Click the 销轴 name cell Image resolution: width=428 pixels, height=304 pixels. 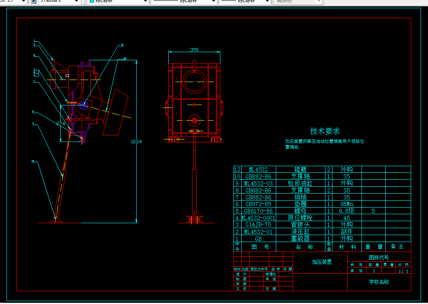(300, 197)
